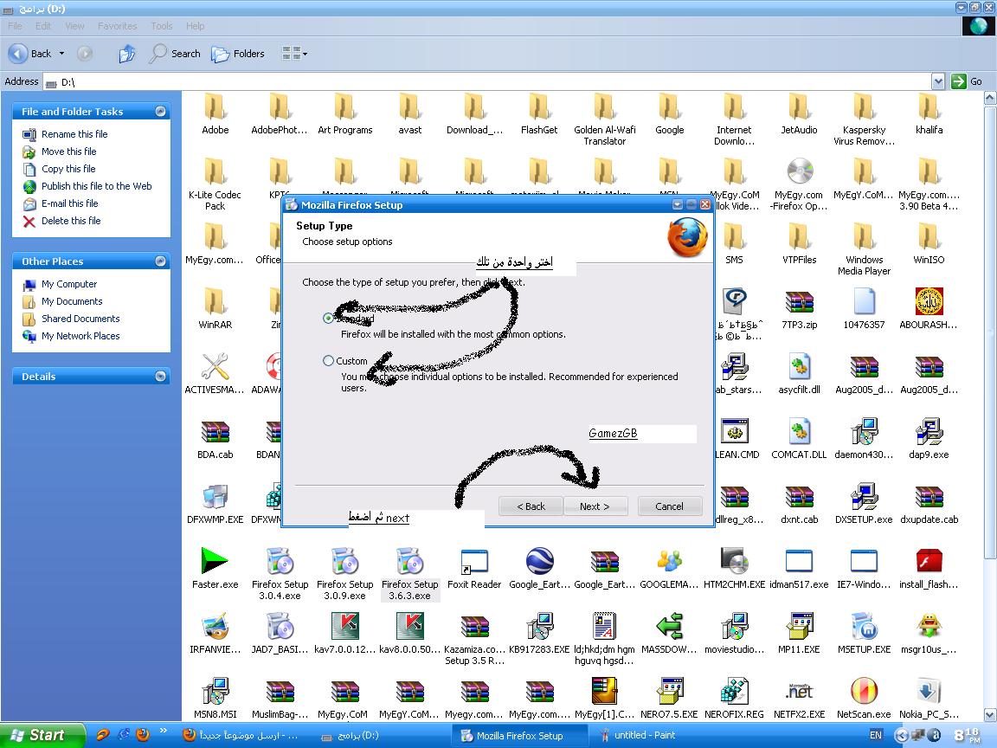This screenshot has height=748, width=997.
Task: Click Publish this file to the Web
Action: point(97,186)
